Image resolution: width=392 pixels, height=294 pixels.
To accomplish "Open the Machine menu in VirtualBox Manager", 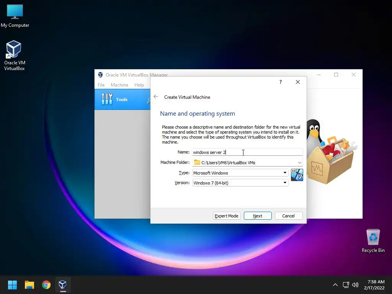I will (x=119, y=85).
